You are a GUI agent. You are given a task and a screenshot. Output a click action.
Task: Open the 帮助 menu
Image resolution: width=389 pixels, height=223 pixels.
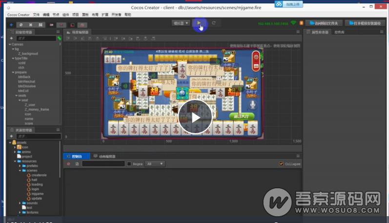click(x=128, y=15)
